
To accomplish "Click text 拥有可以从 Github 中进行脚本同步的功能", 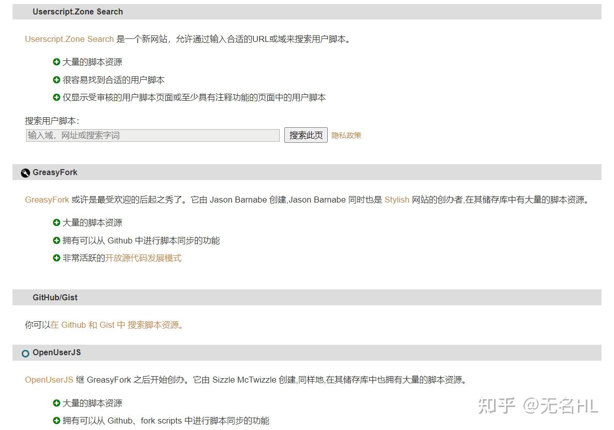I will click(141, 240).
